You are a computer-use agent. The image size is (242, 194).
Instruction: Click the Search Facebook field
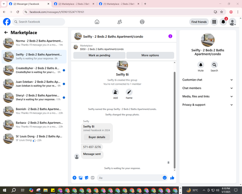pyautogui.click(x=39, y=22)
